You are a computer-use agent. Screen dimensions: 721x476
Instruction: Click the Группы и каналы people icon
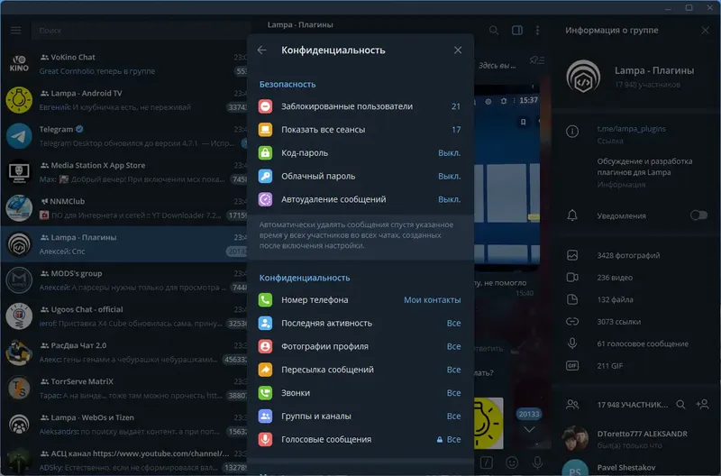point(265,416)
